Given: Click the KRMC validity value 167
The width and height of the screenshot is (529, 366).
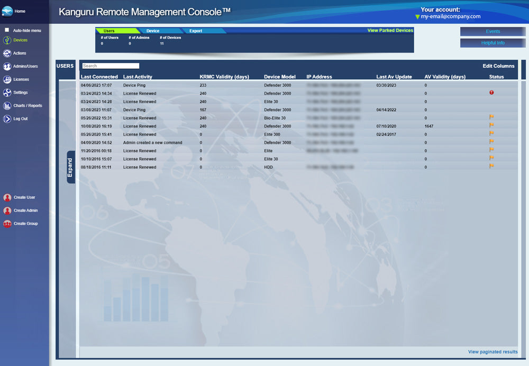Looking at the screenshot, I should pos(203,110).
